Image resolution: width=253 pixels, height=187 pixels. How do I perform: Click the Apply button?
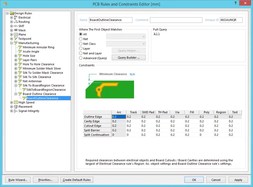[x=238, y=180]
